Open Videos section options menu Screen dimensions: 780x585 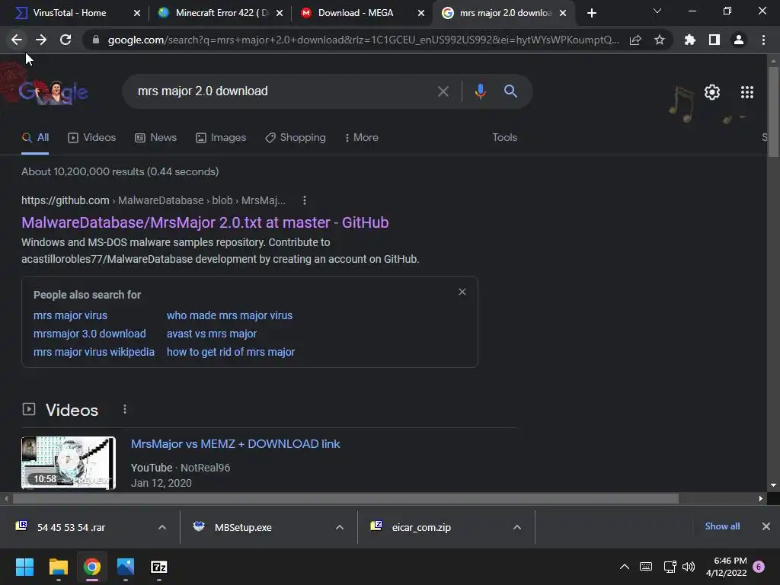pyautogui.click(x=125, y=409)
